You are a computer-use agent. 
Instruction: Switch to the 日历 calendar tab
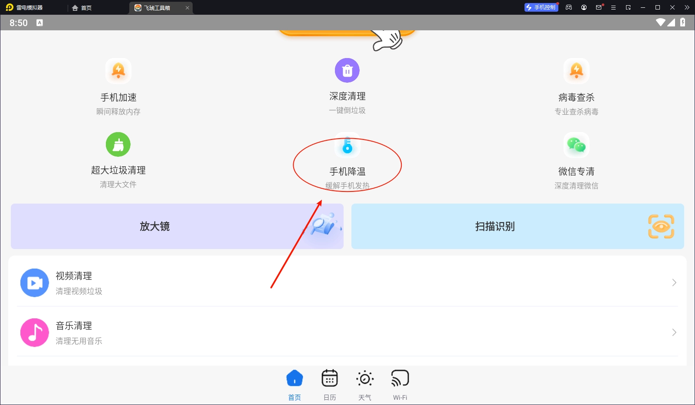pos(330,384)
